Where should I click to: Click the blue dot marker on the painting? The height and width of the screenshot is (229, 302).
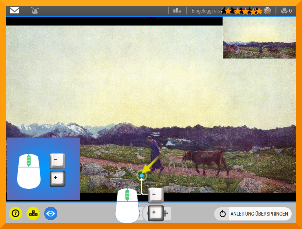(142, 176)
